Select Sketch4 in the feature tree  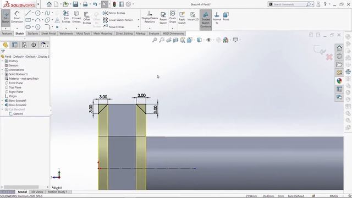coord(18,114)
